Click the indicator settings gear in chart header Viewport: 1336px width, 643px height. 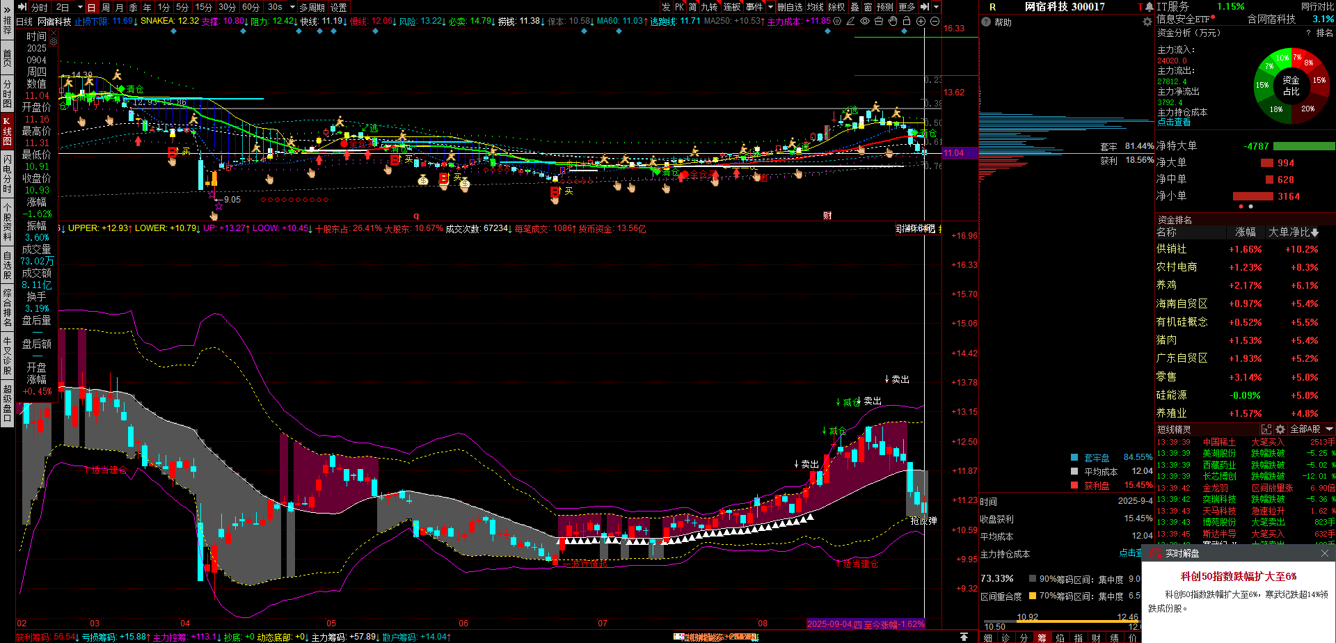tap(837, 22)
